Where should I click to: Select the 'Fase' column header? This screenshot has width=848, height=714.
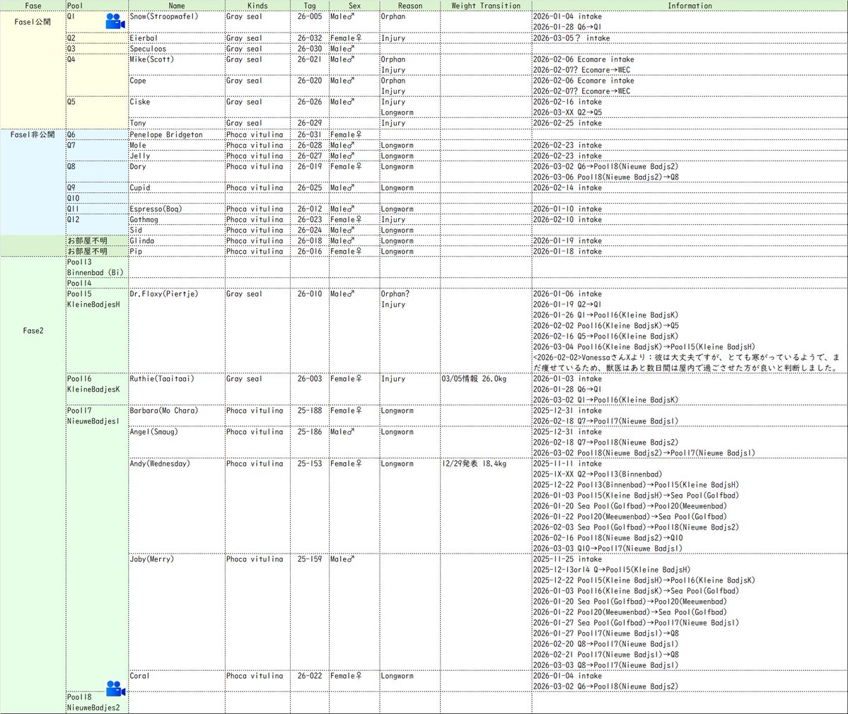33,6
